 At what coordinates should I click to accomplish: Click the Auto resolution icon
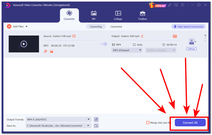pyautogui.click(x=134, y=45)
